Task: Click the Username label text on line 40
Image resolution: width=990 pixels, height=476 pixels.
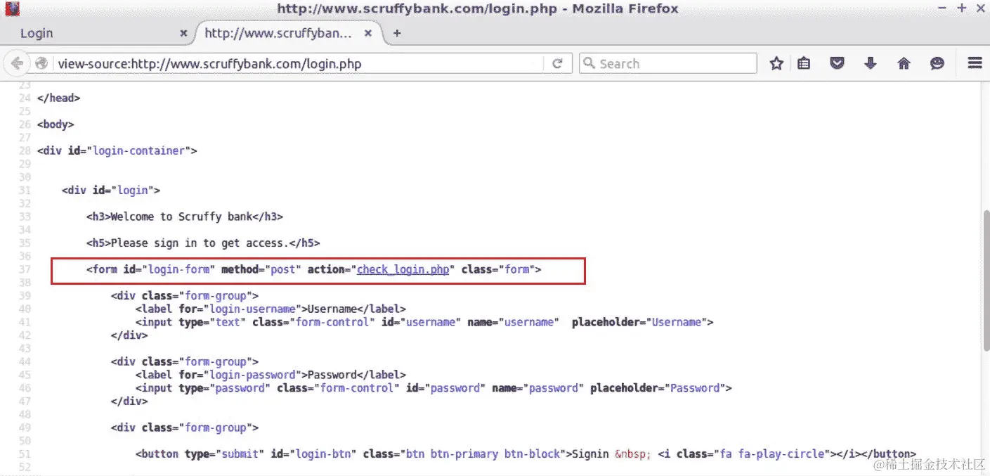Action: click(333, 309)
